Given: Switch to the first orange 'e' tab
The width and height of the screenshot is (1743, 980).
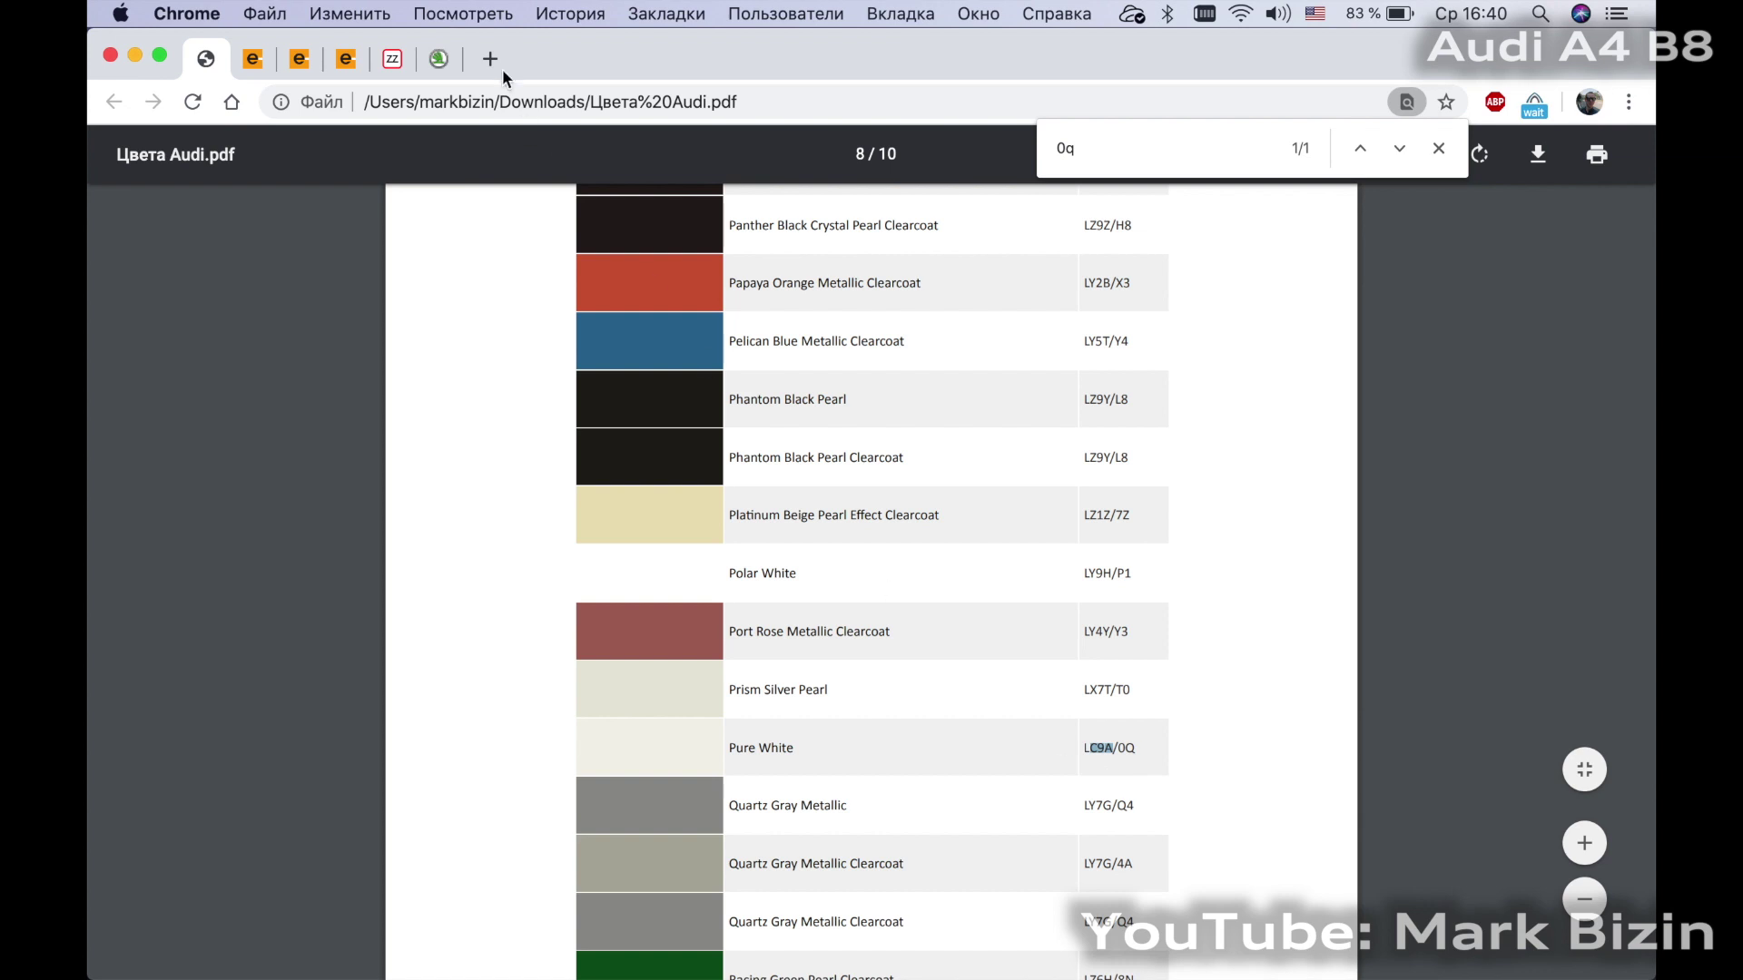Looking at the screenshot, I should pyautogui.click(x=253, y=59).
